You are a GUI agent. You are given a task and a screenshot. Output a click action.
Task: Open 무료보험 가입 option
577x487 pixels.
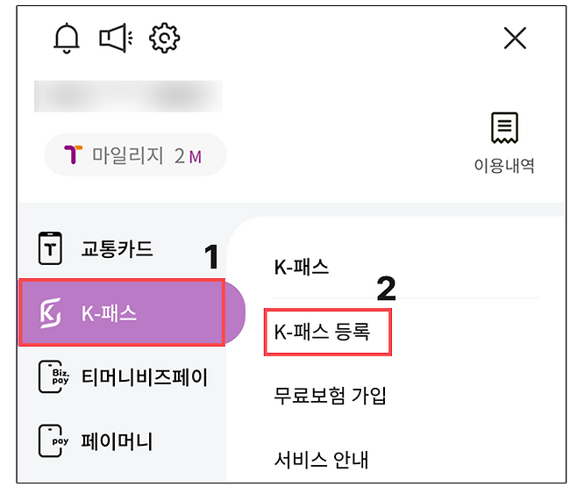330,396
